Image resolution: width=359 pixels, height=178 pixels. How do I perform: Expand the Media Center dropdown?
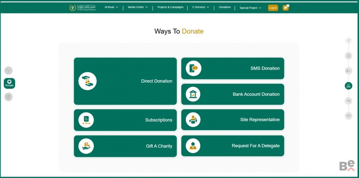pyautogui.click(x=138, y=7)
